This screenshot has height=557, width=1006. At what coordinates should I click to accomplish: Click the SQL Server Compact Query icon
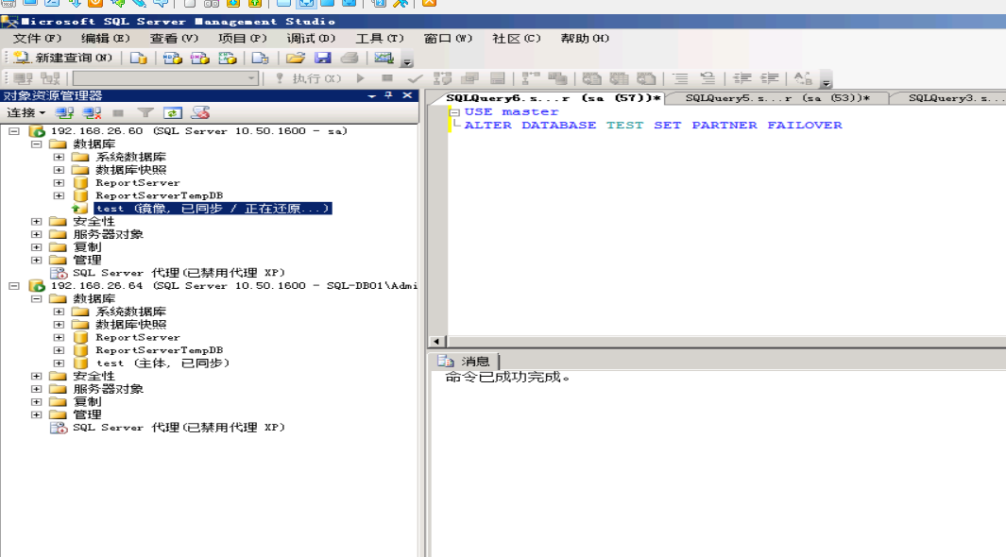point(260,58)
